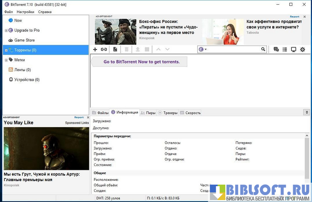312x202 pixels.
Task: Click the search magnifier icon
Action: 263,49
